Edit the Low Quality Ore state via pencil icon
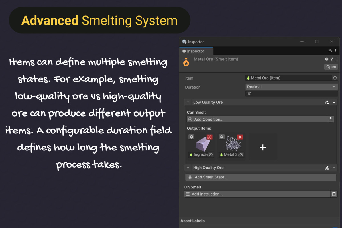 (327, 102)
